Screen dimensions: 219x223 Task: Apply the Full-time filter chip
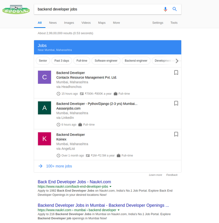pos(82,61)
